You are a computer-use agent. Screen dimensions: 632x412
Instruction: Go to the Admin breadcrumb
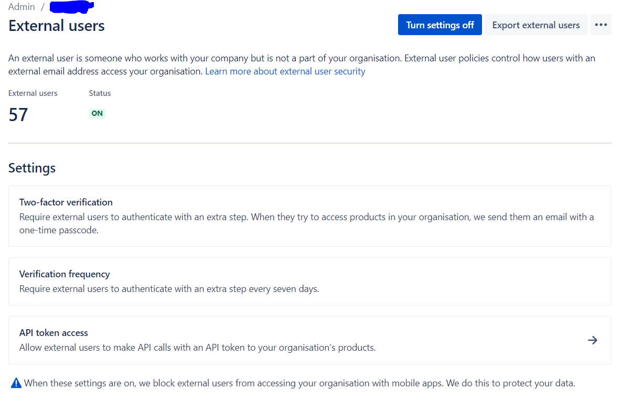[x=22, y=7]
